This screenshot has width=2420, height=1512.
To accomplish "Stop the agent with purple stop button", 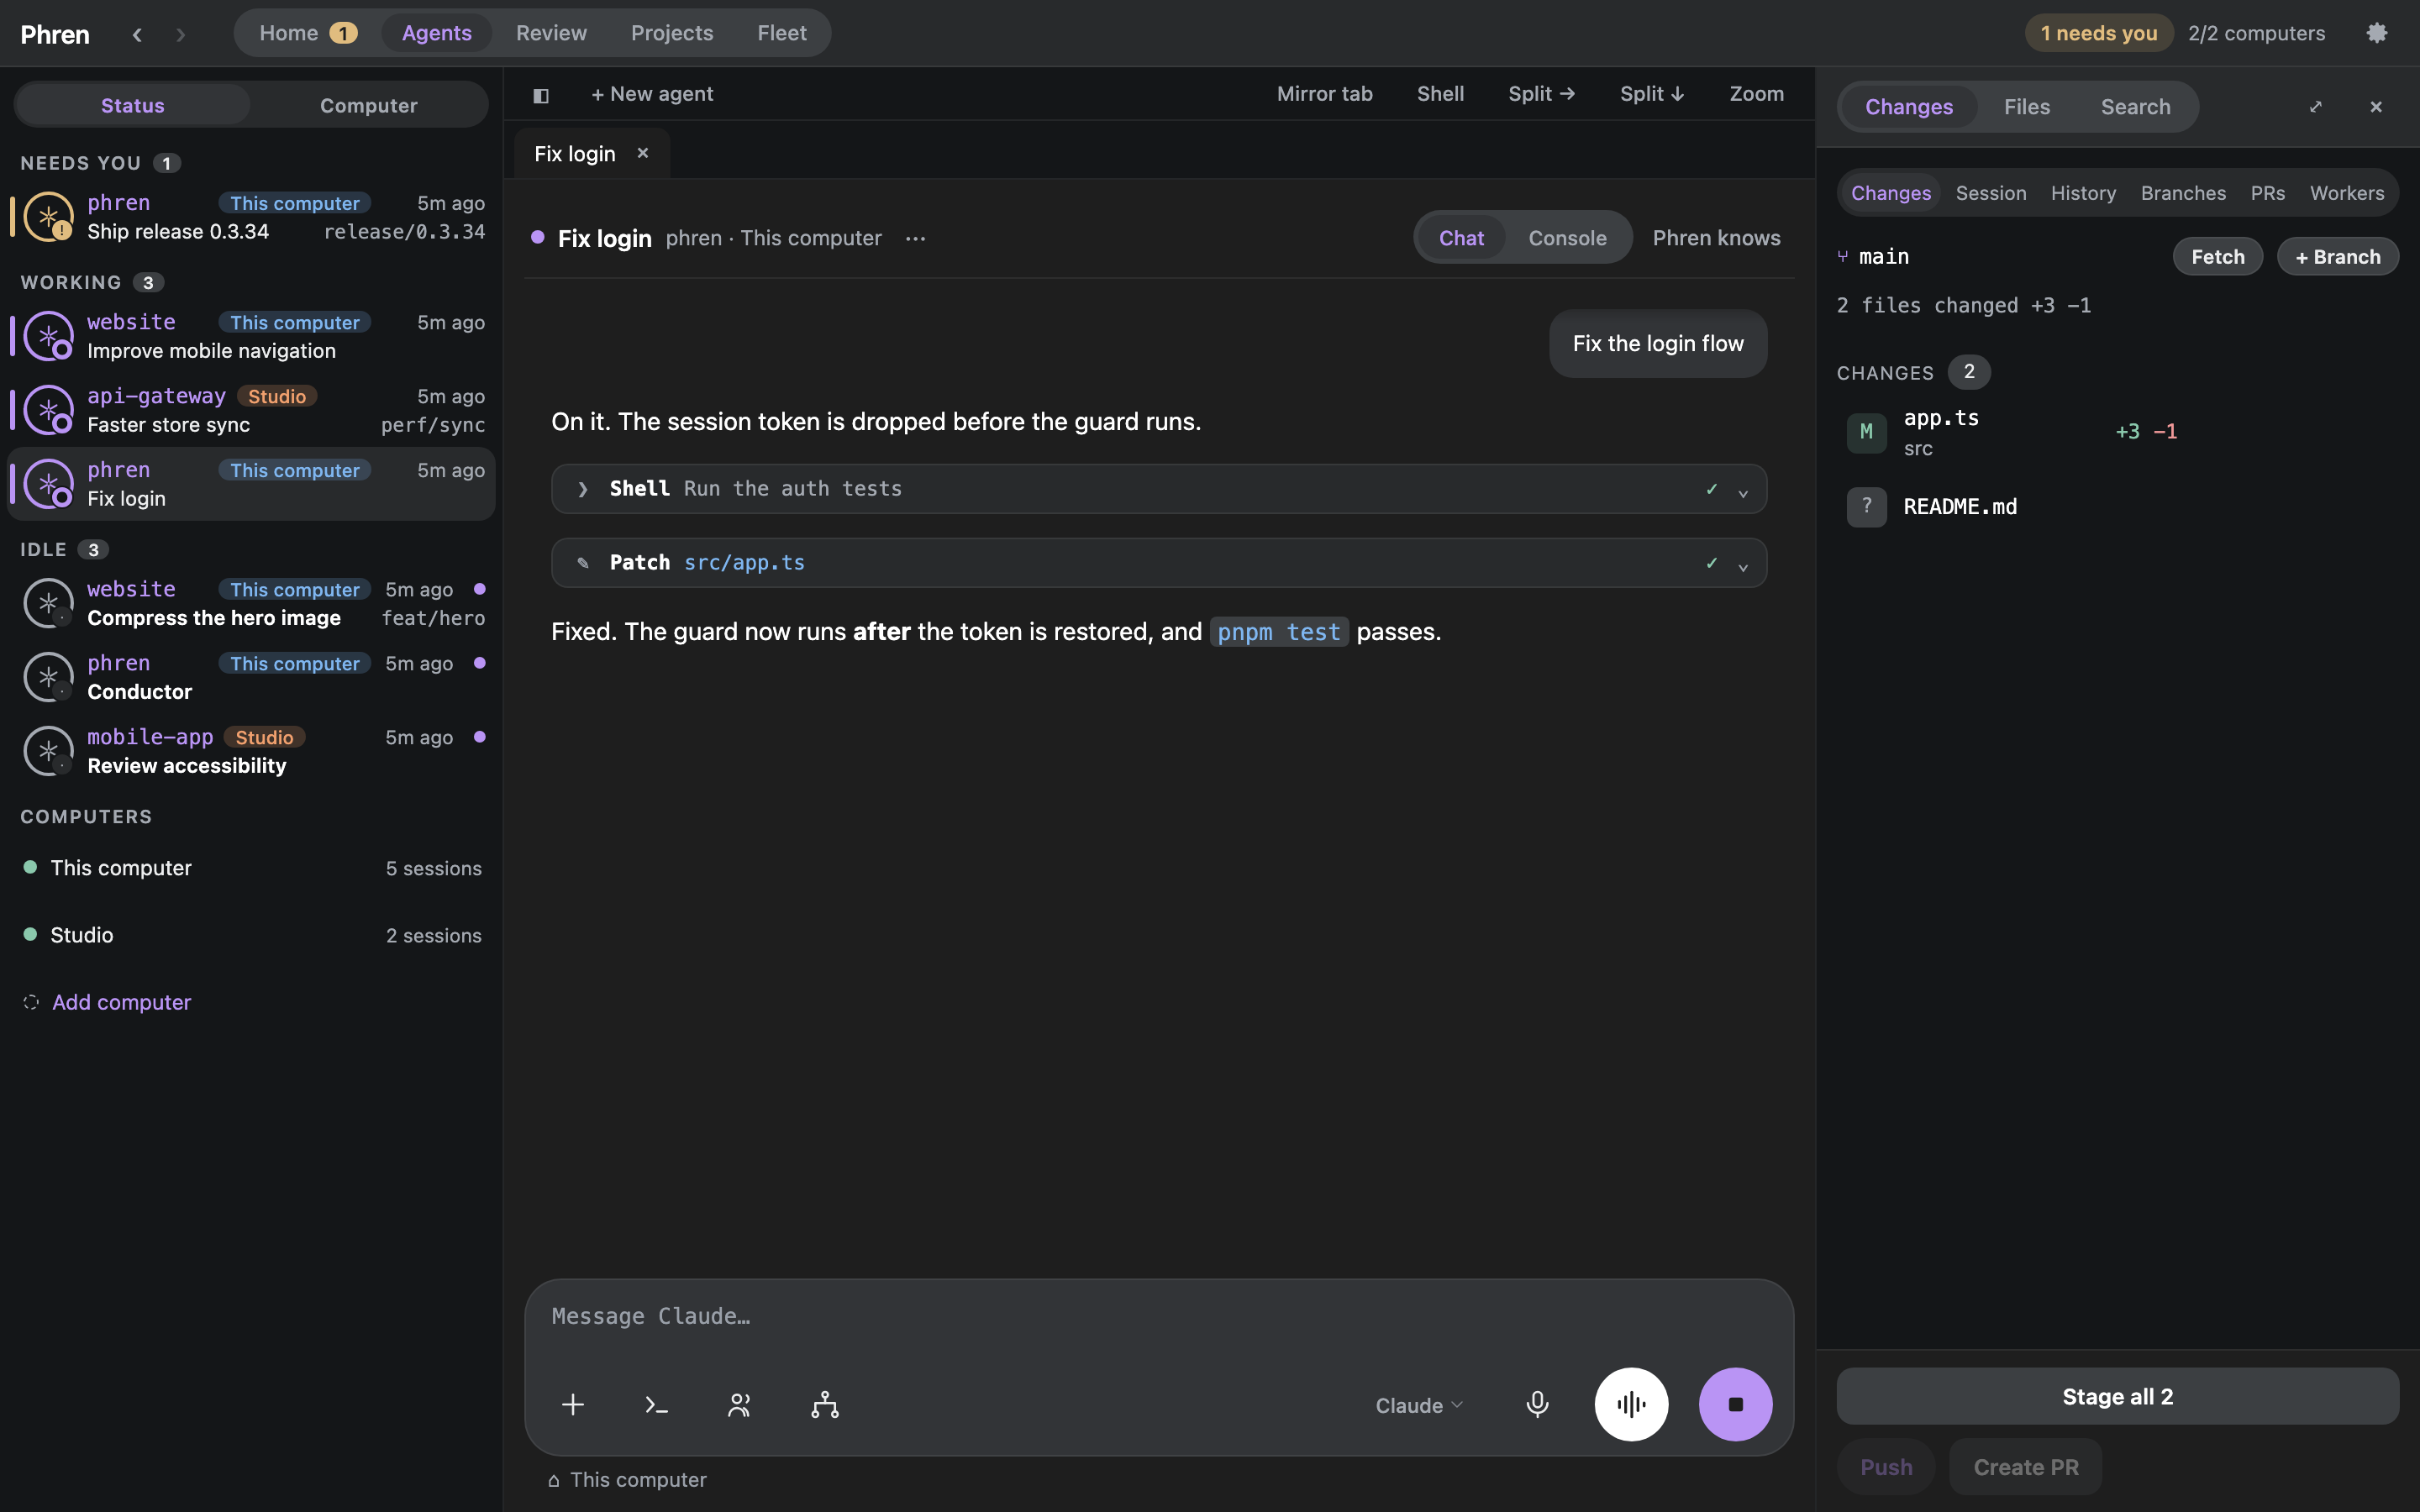I will 1735,1405.
